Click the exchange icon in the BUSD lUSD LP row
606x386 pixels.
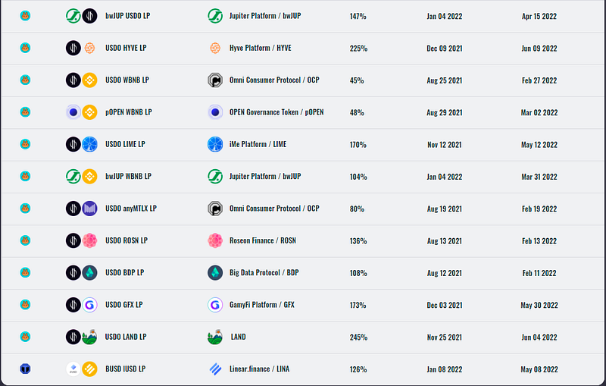25,369
